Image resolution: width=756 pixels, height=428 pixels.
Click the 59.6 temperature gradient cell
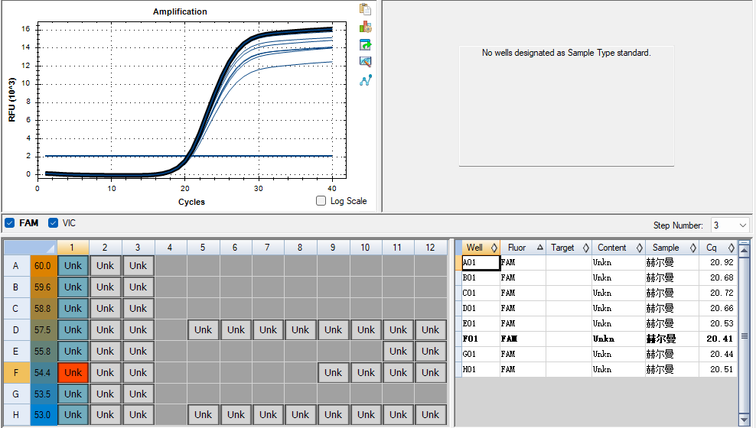[43, 287]
